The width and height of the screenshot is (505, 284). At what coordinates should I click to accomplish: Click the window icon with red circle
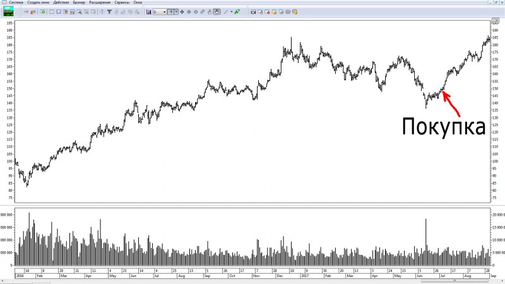(x=267, y=12)
